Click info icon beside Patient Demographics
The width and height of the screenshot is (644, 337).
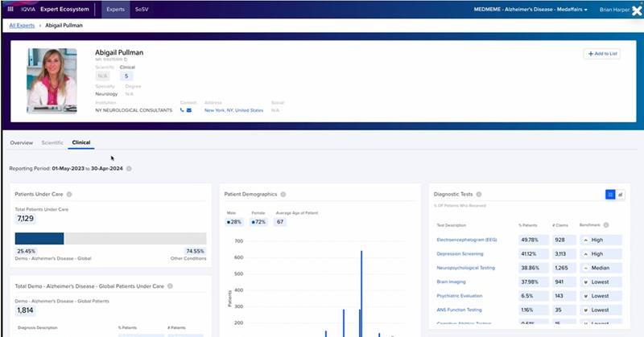pyautogui.click(x=283, y=194)
